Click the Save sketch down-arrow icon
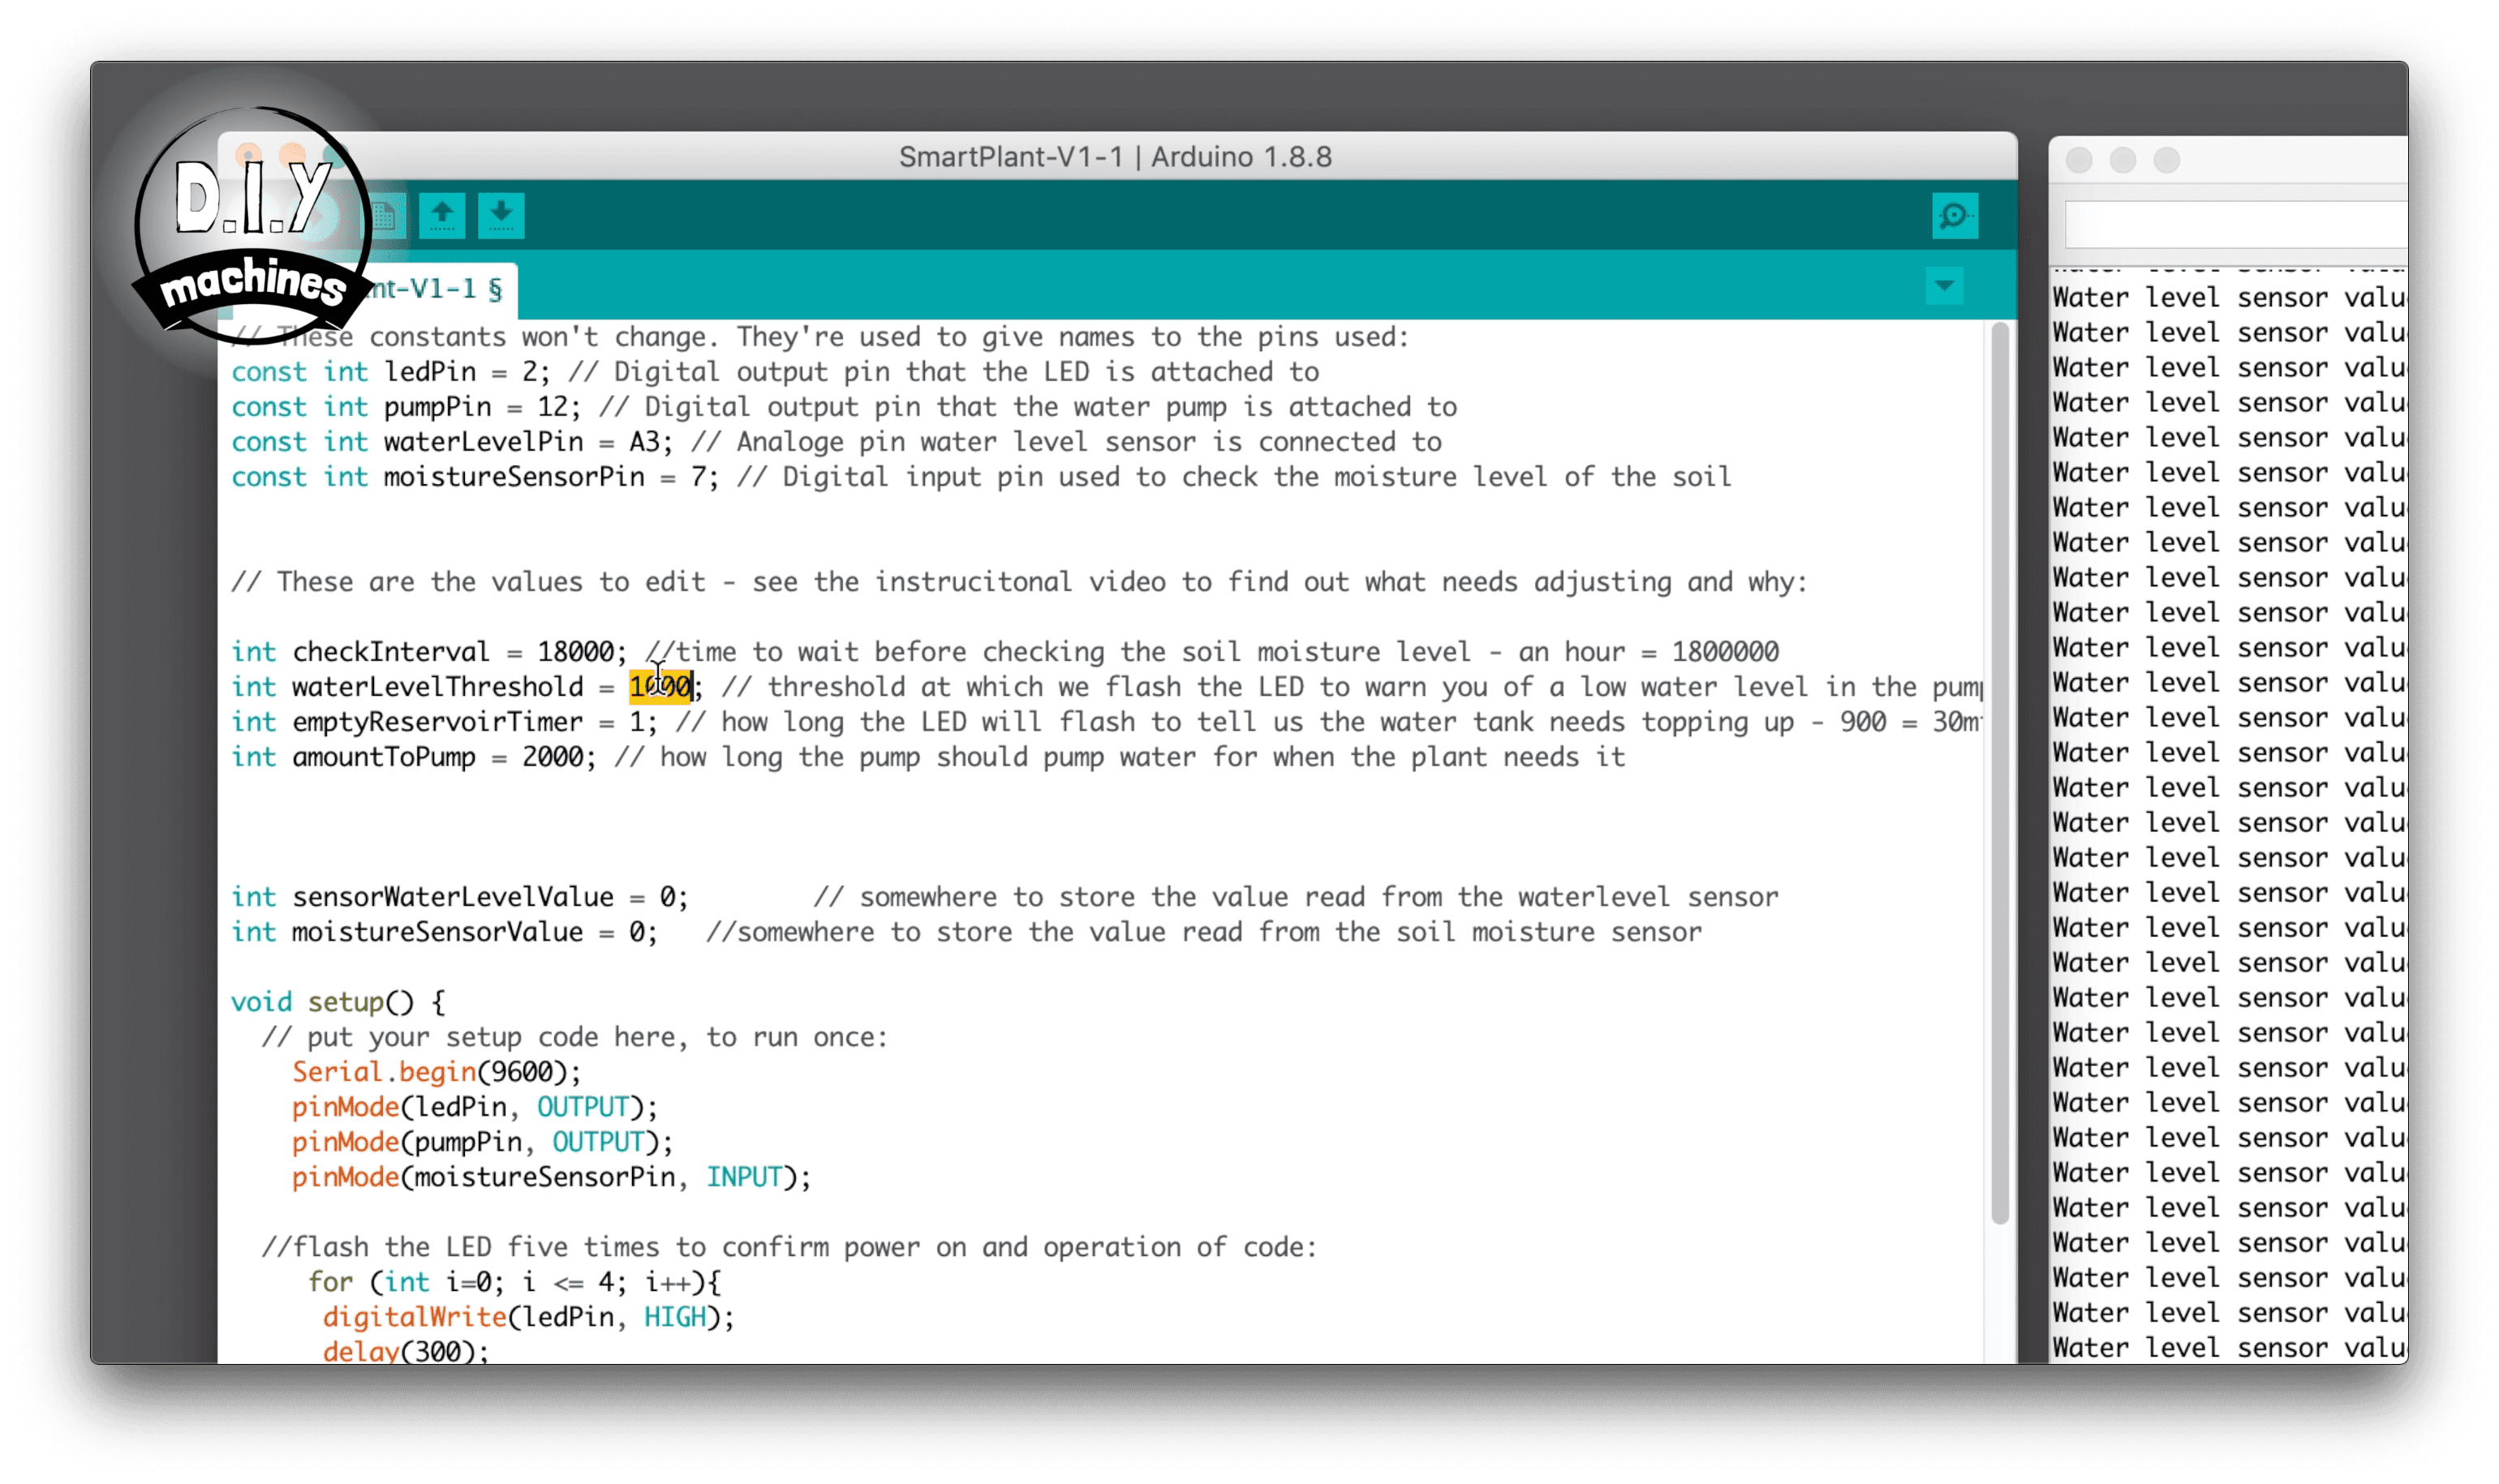Screen dimensions: 2499x1484 point(501,215)
